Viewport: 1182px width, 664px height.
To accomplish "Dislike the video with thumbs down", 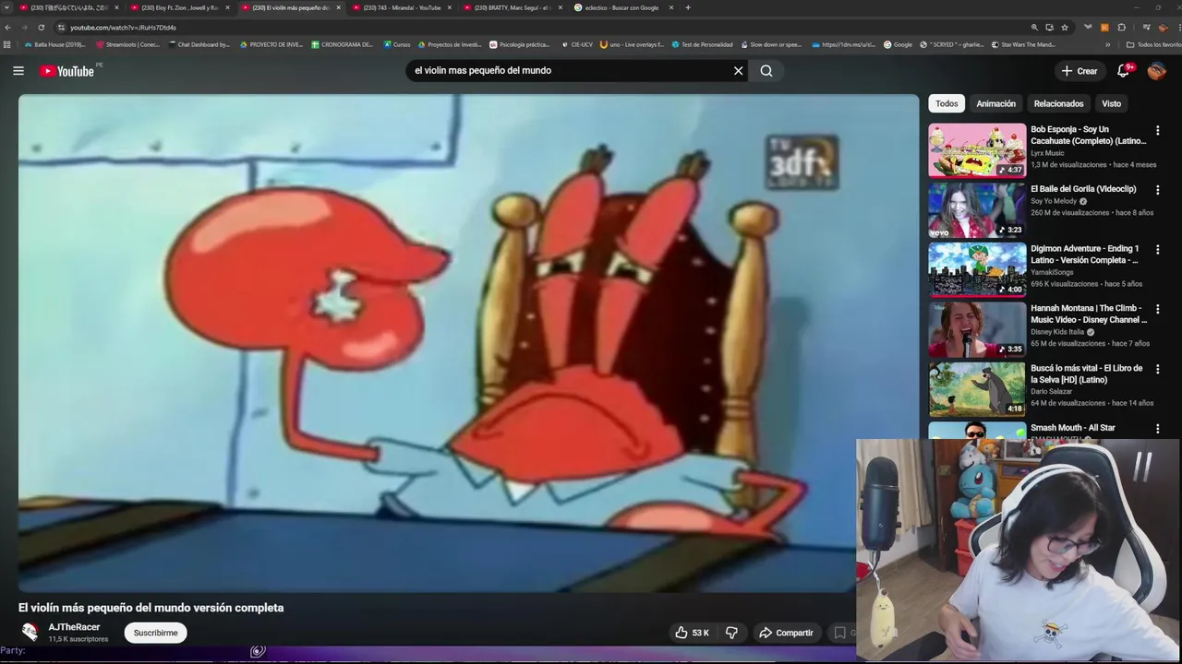I will click(x=731, y=633).
